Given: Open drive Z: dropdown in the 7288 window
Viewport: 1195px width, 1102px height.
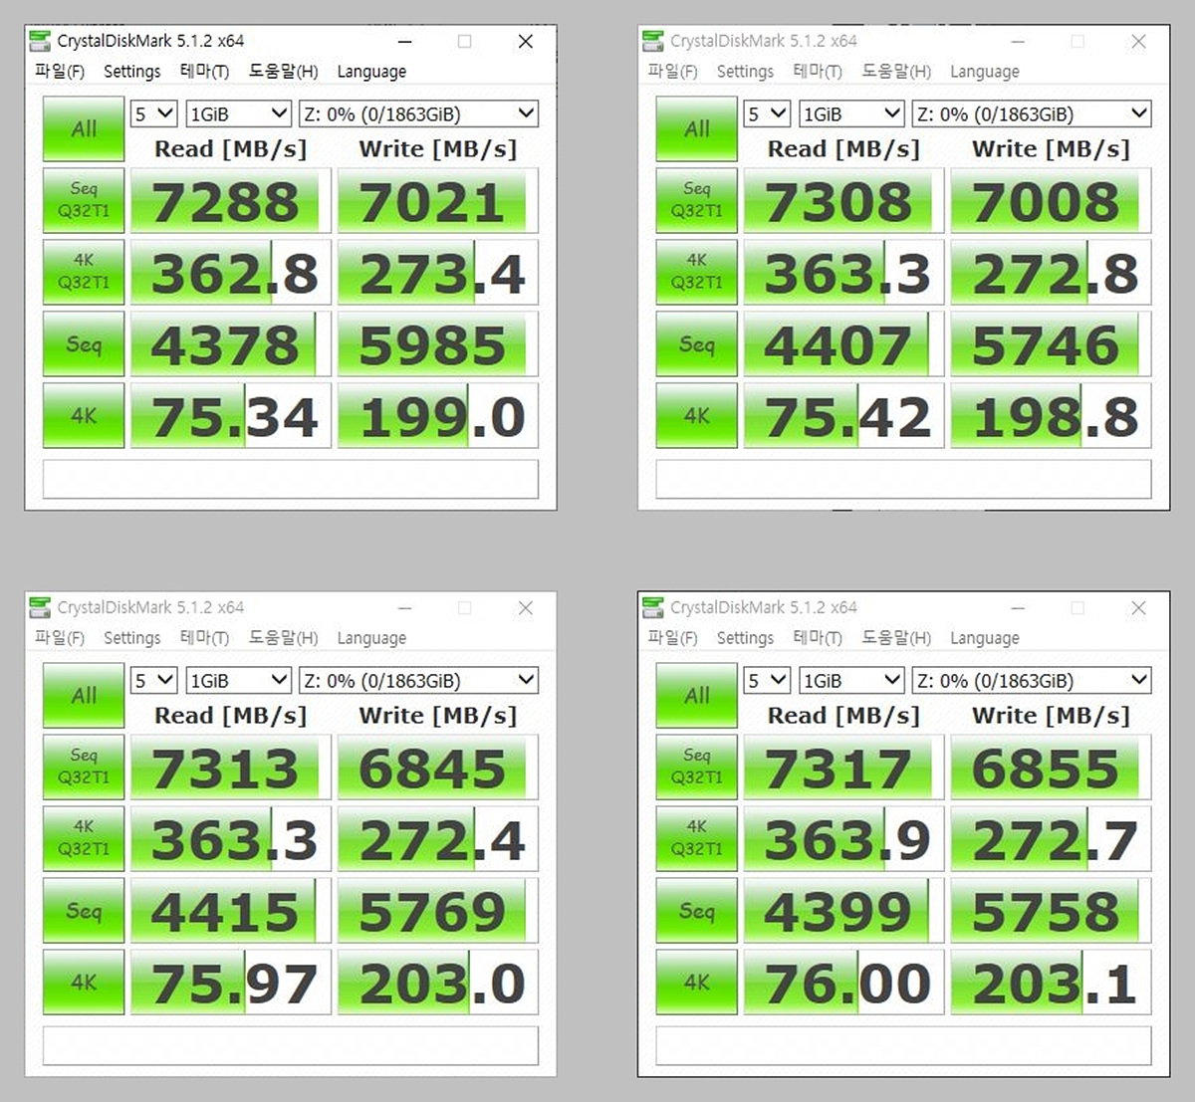Looking at the screenshot, I should pos(419,113).
